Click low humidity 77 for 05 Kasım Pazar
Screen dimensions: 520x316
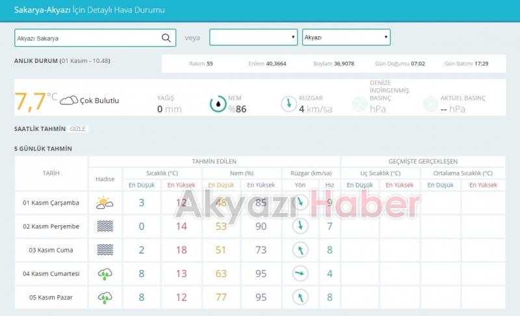tap(221, 297)
